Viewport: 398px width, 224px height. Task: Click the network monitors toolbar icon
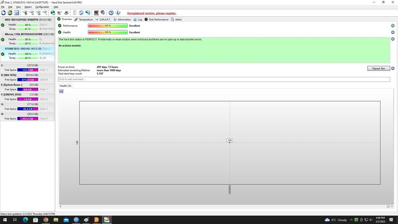tap(88, 13)
